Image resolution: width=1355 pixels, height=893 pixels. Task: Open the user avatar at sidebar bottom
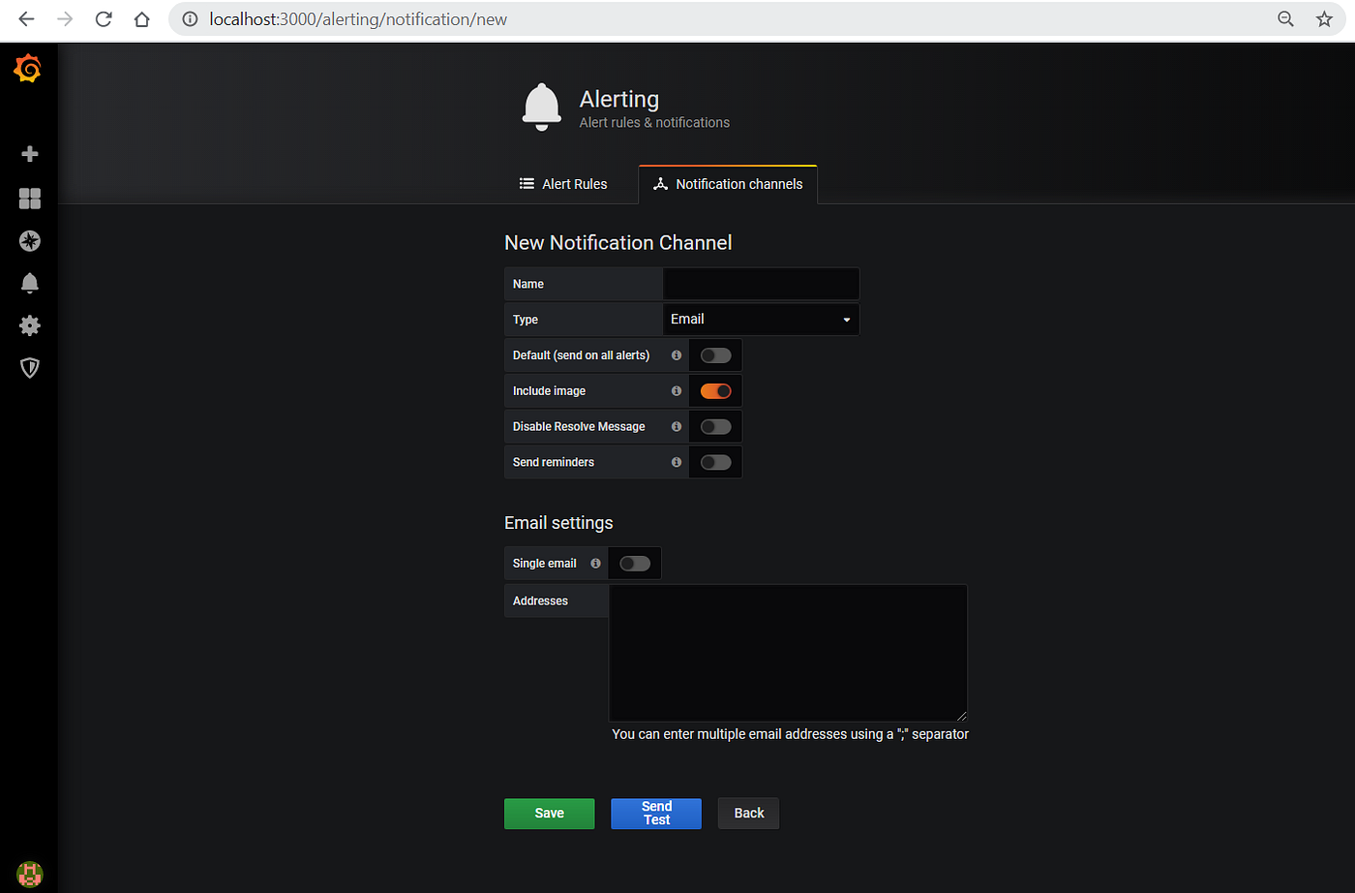point(30,874)
